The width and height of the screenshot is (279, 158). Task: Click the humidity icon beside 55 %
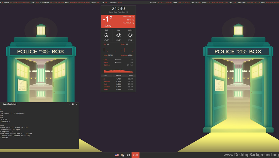coord(133,20)
